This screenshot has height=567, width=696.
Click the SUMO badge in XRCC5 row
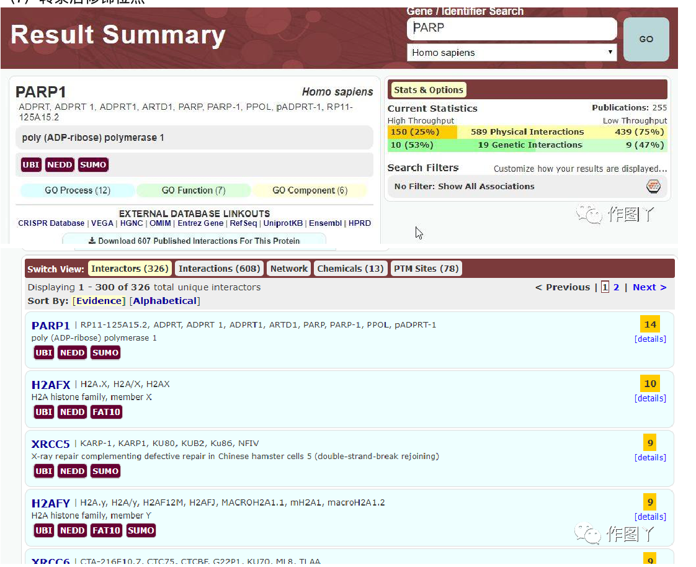tap(105, 471)
